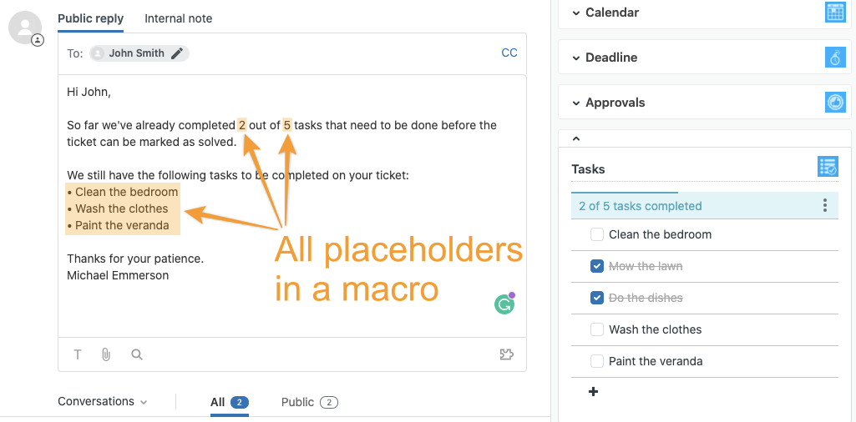Uncheck the Mow the lawn task

(x=597, y=267)
